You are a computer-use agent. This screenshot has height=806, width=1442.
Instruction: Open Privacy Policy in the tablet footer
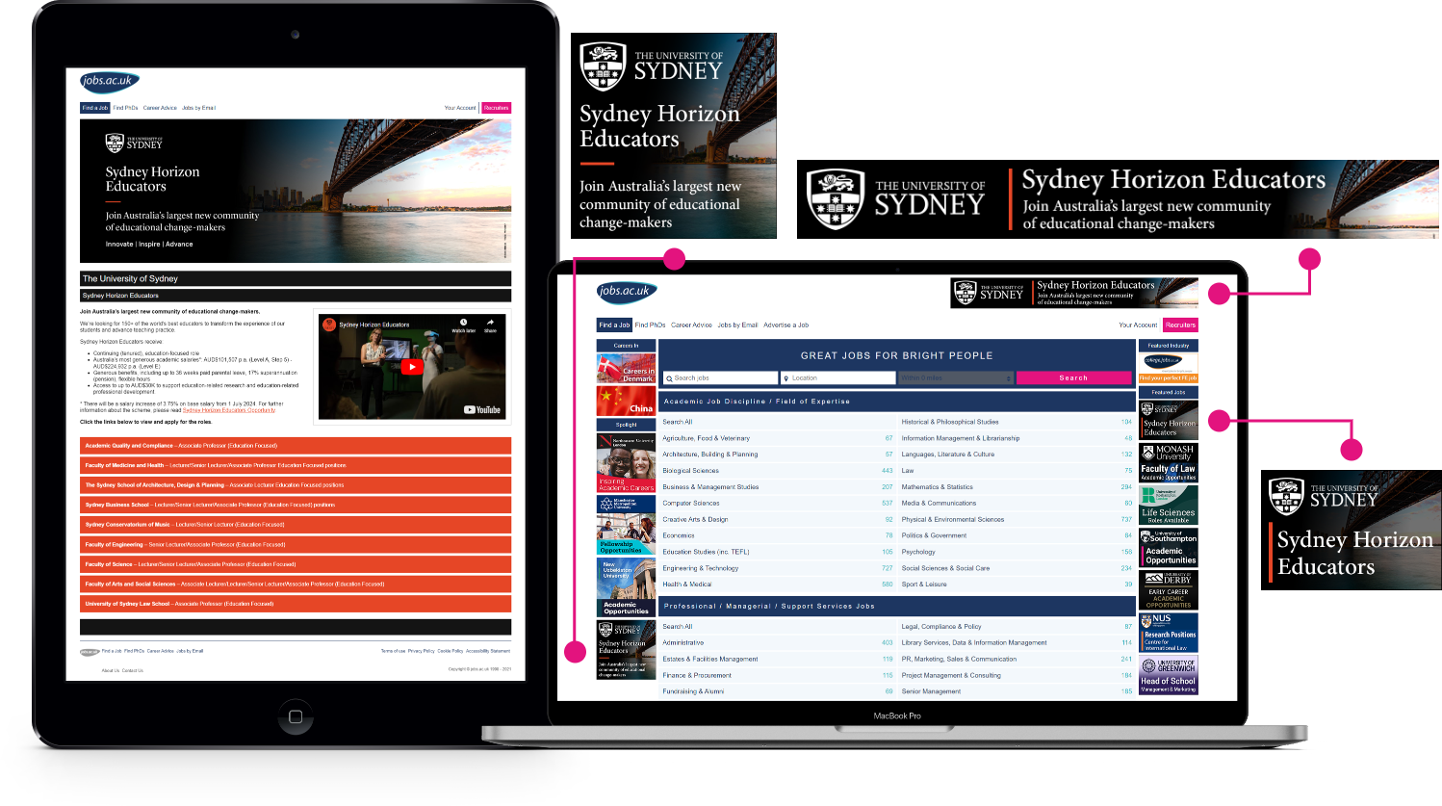421,651
